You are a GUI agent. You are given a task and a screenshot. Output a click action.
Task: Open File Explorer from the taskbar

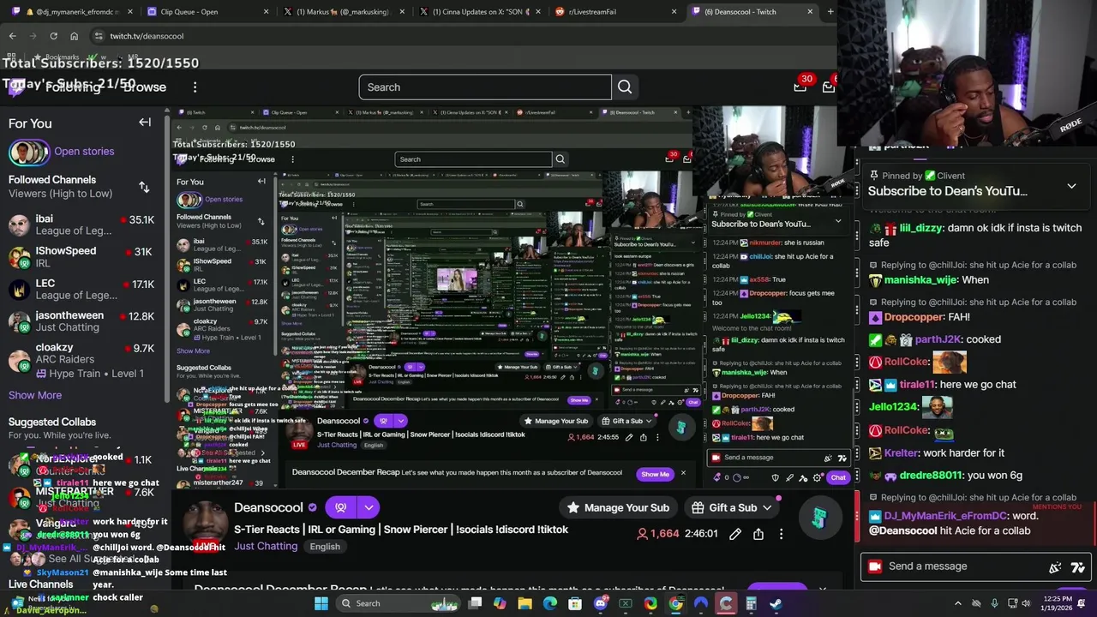(525, 603)
